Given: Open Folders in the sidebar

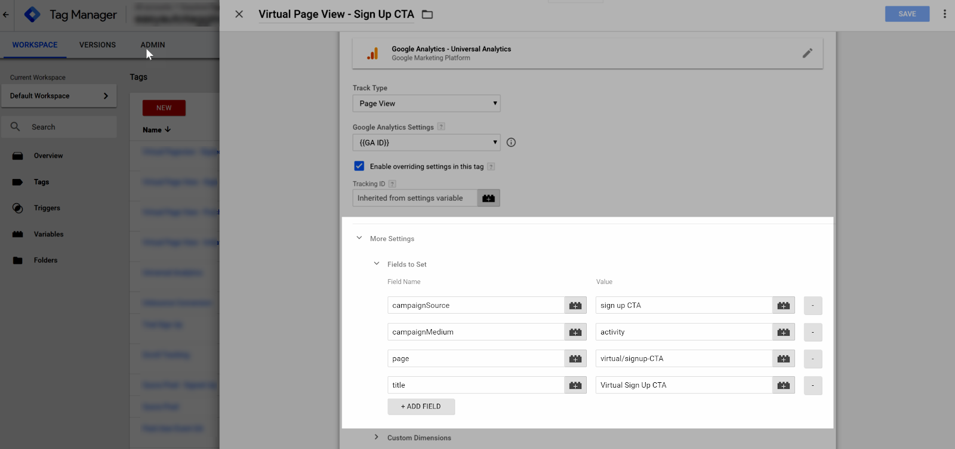Looking at the screenshot, I should pyautogui.click(x=45, y=260).
